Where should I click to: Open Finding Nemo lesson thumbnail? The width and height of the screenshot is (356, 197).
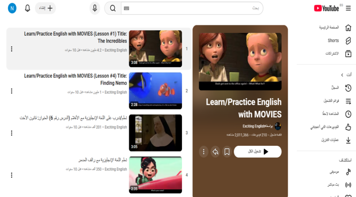(155, 91)
